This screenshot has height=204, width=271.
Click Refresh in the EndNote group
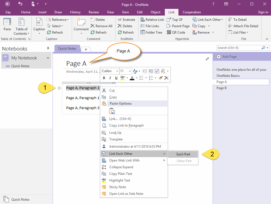[126, 32]
